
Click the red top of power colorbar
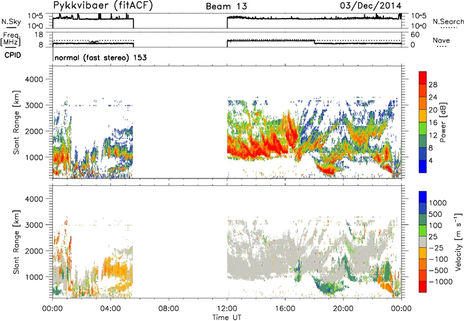423,78
